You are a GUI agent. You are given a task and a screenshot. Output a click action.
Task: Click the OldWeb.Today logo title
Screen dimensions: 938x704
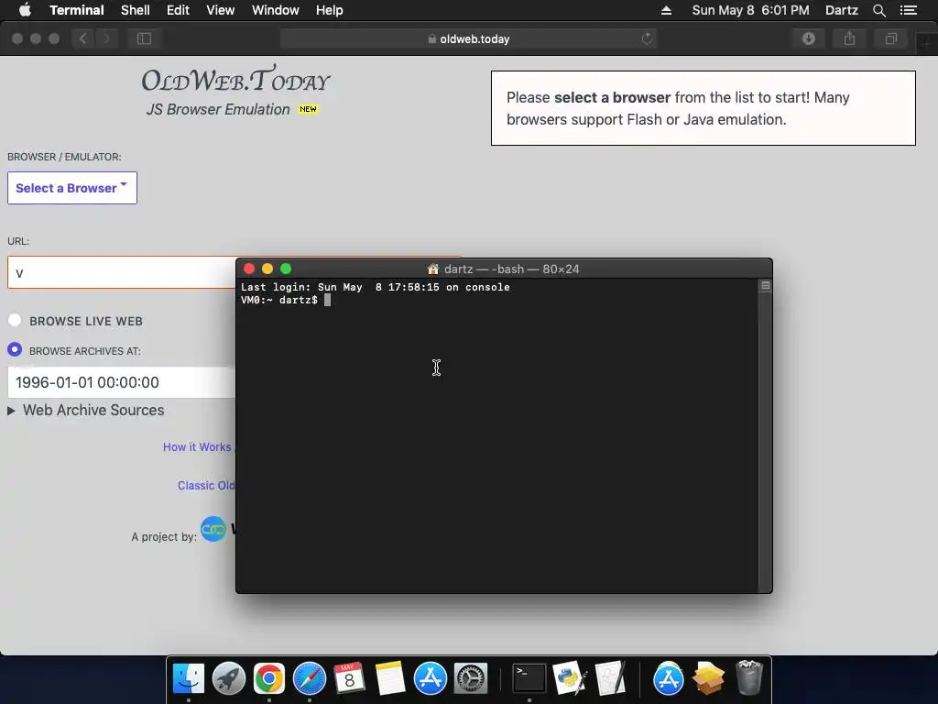(235, 80)
